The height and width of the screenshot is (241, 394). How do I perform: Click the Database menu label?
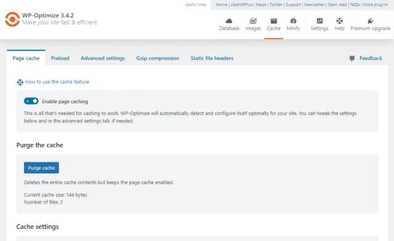pos(229,28)
